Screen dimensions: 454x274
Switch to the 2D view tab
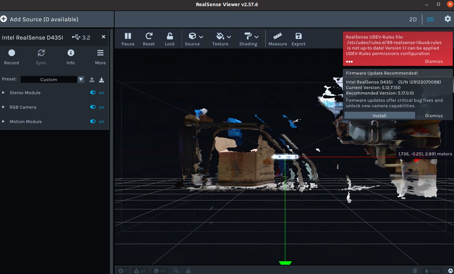(413, 19)
